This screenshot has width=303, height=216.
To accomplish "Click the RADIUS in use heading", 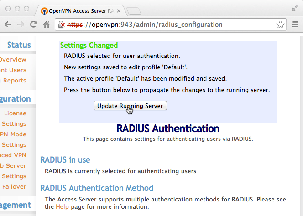I will point(65,160).
